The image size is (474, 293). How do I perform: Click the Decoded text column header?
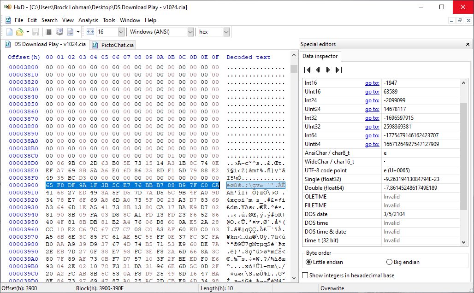click(x=249, y=57)
